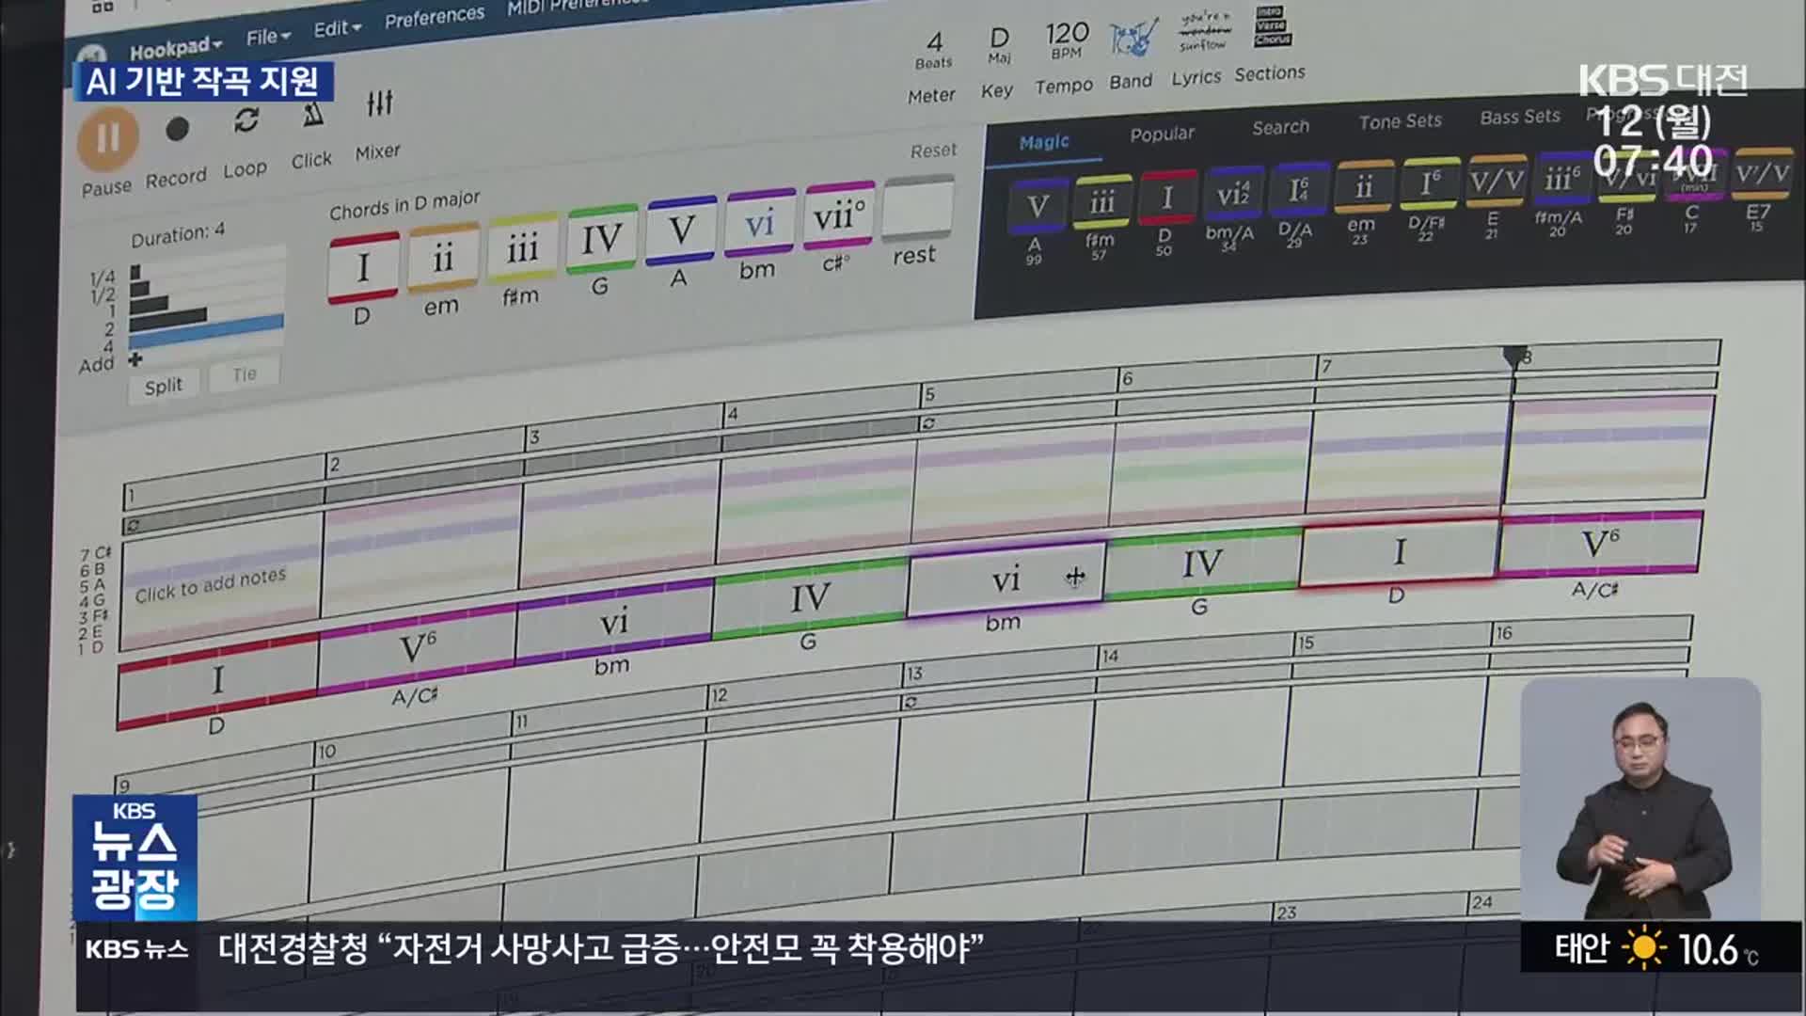Screen dimensions: 1806x1016
Task: Select the ii (em) chord in palette
Action: coord(442,258)
